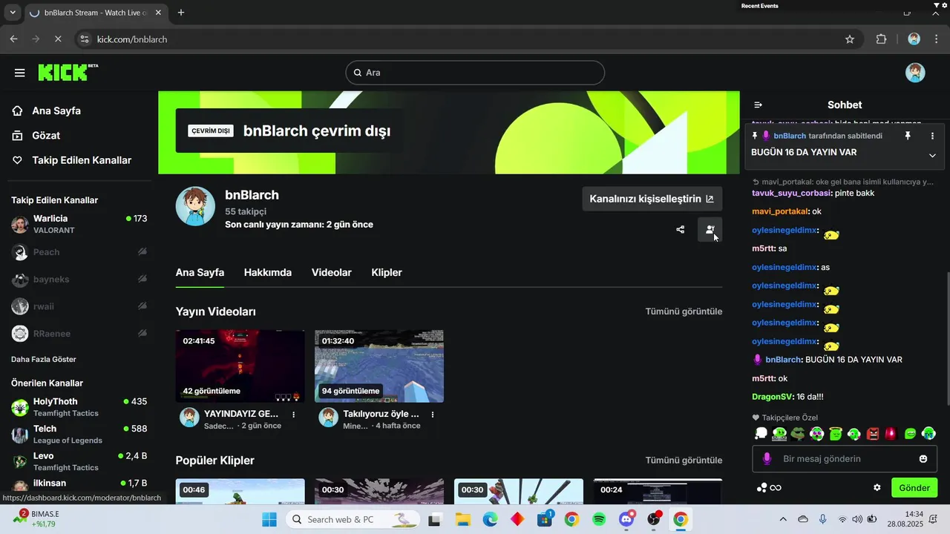Image resolution: width=950 pixels, height=534 pixels.
Task: Expand the pinned message chevron
Action: (932, 155)
